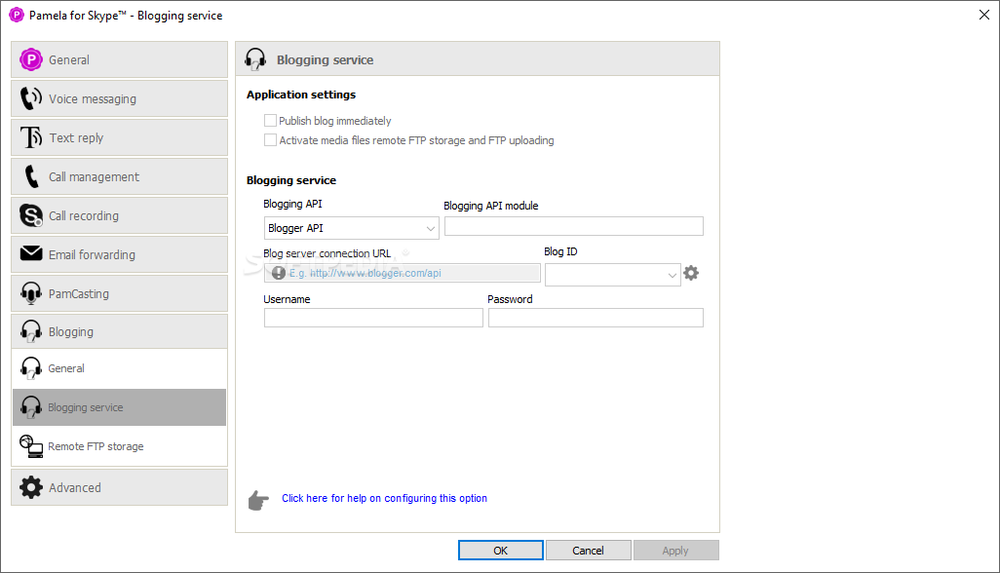Close the Pamela settings window
This screenshot has height=573, width=1000.
click(984, 15)
